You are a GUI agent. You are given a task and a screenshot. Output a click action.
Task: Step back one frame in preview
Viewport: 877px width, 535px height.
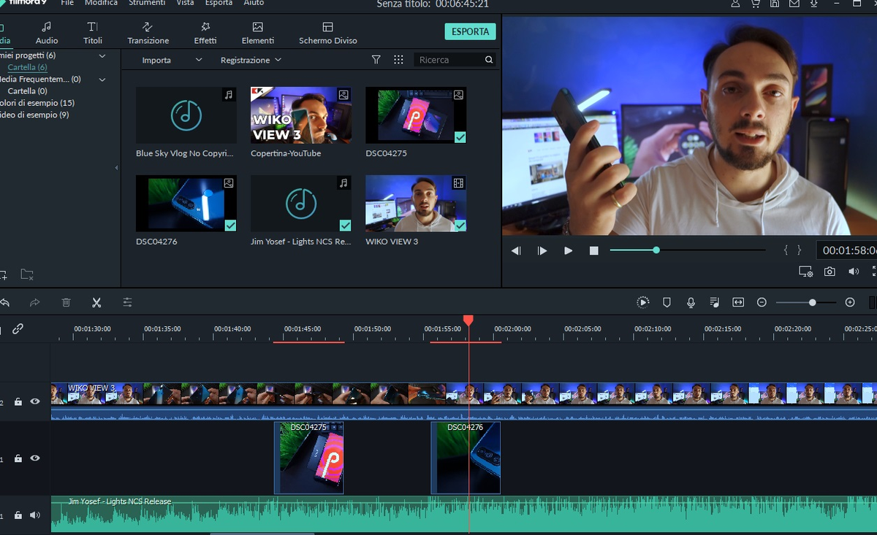[516, 250]
